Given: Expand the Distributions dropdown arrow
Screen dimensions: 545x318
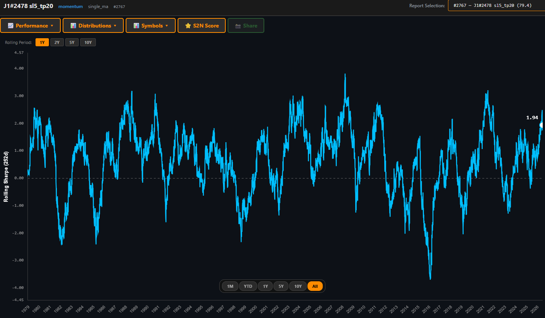Looking at the screenshot, I should tap(115, 26).
